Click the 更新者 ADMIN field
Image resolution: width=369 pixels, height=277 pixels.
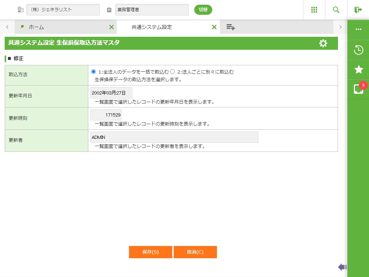(174, 137)
